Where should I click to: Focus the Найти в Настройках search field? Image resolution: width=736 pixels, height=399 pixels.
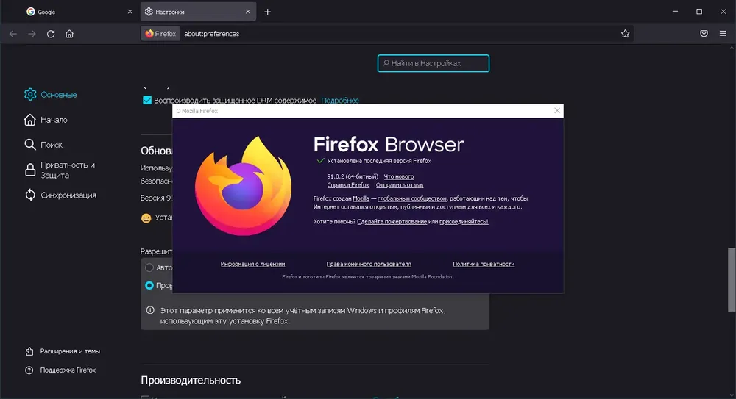(434, 63)
